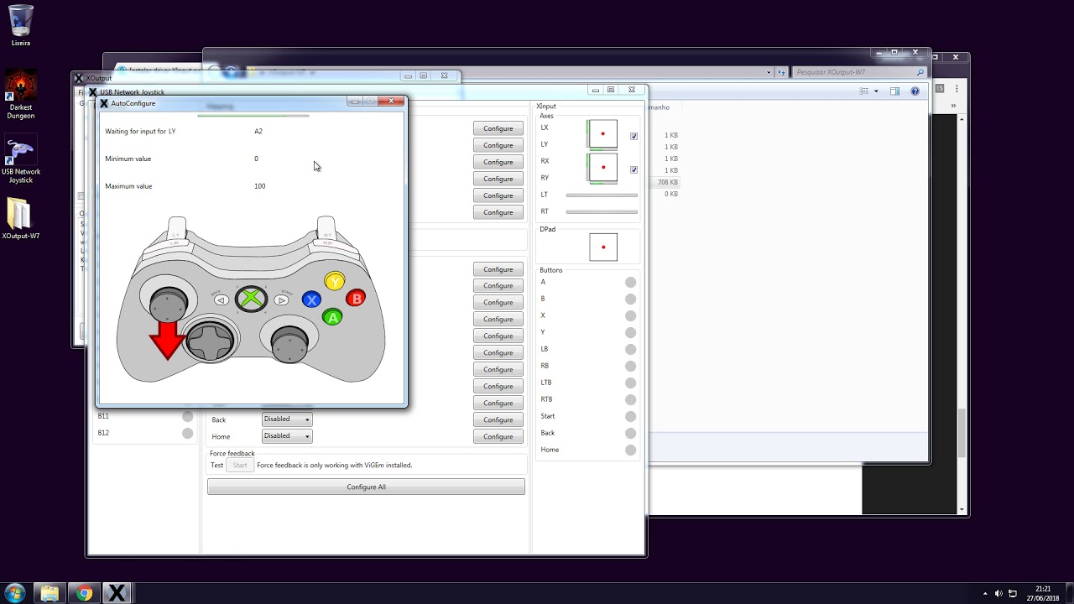Open the taskbar clock showing 21:21
Viewport: 1074px width, 604px height.
[1043, 593]
